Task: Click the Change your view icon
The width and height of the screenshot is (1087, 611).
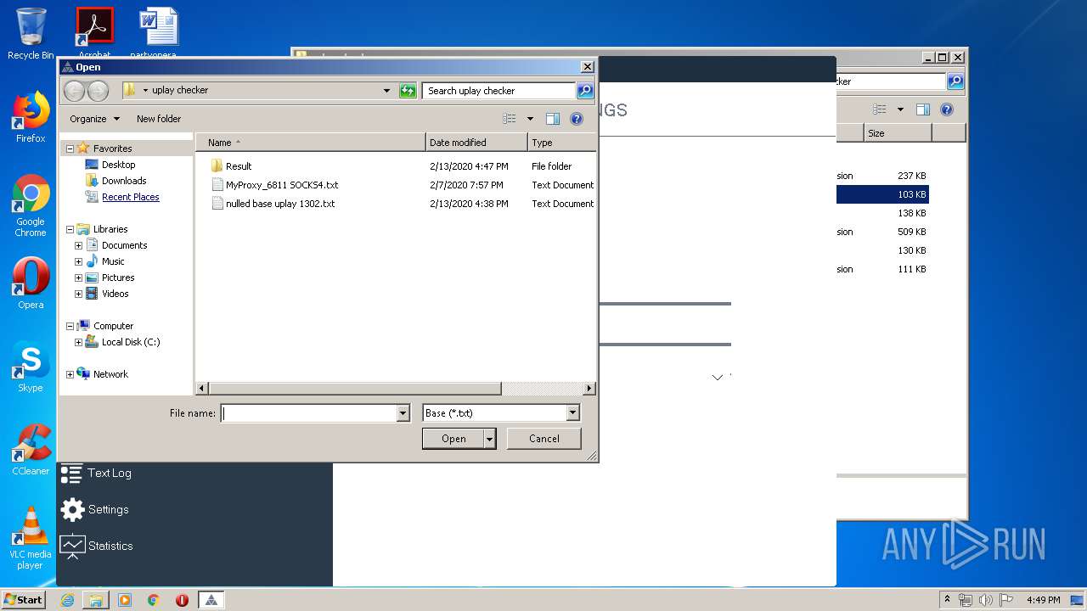Action: [x=510, y=119]
